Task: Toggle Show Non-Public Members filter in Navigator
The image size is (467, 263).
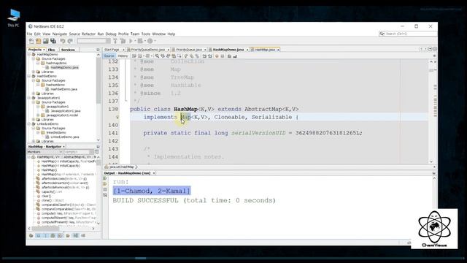Action: (x=53, y=235)
